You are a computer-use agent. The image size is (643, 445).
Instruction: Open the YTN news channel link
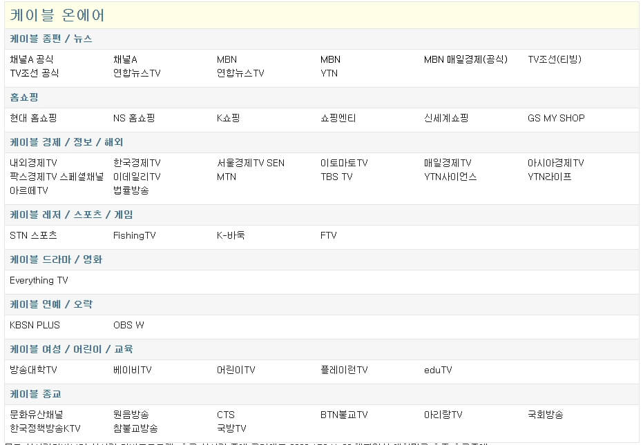pyautogui.click(x=329, y=73)
